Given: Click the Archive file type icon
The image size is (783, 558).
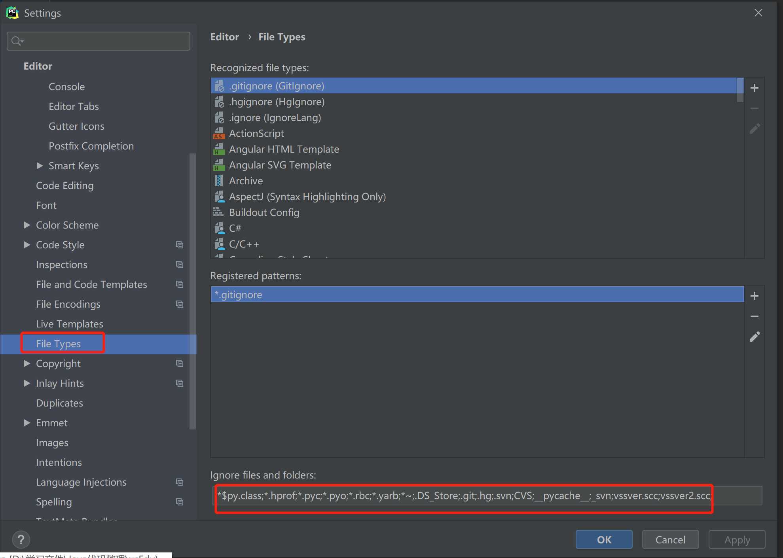Looking at the screenshot, I should pos(219,181).
